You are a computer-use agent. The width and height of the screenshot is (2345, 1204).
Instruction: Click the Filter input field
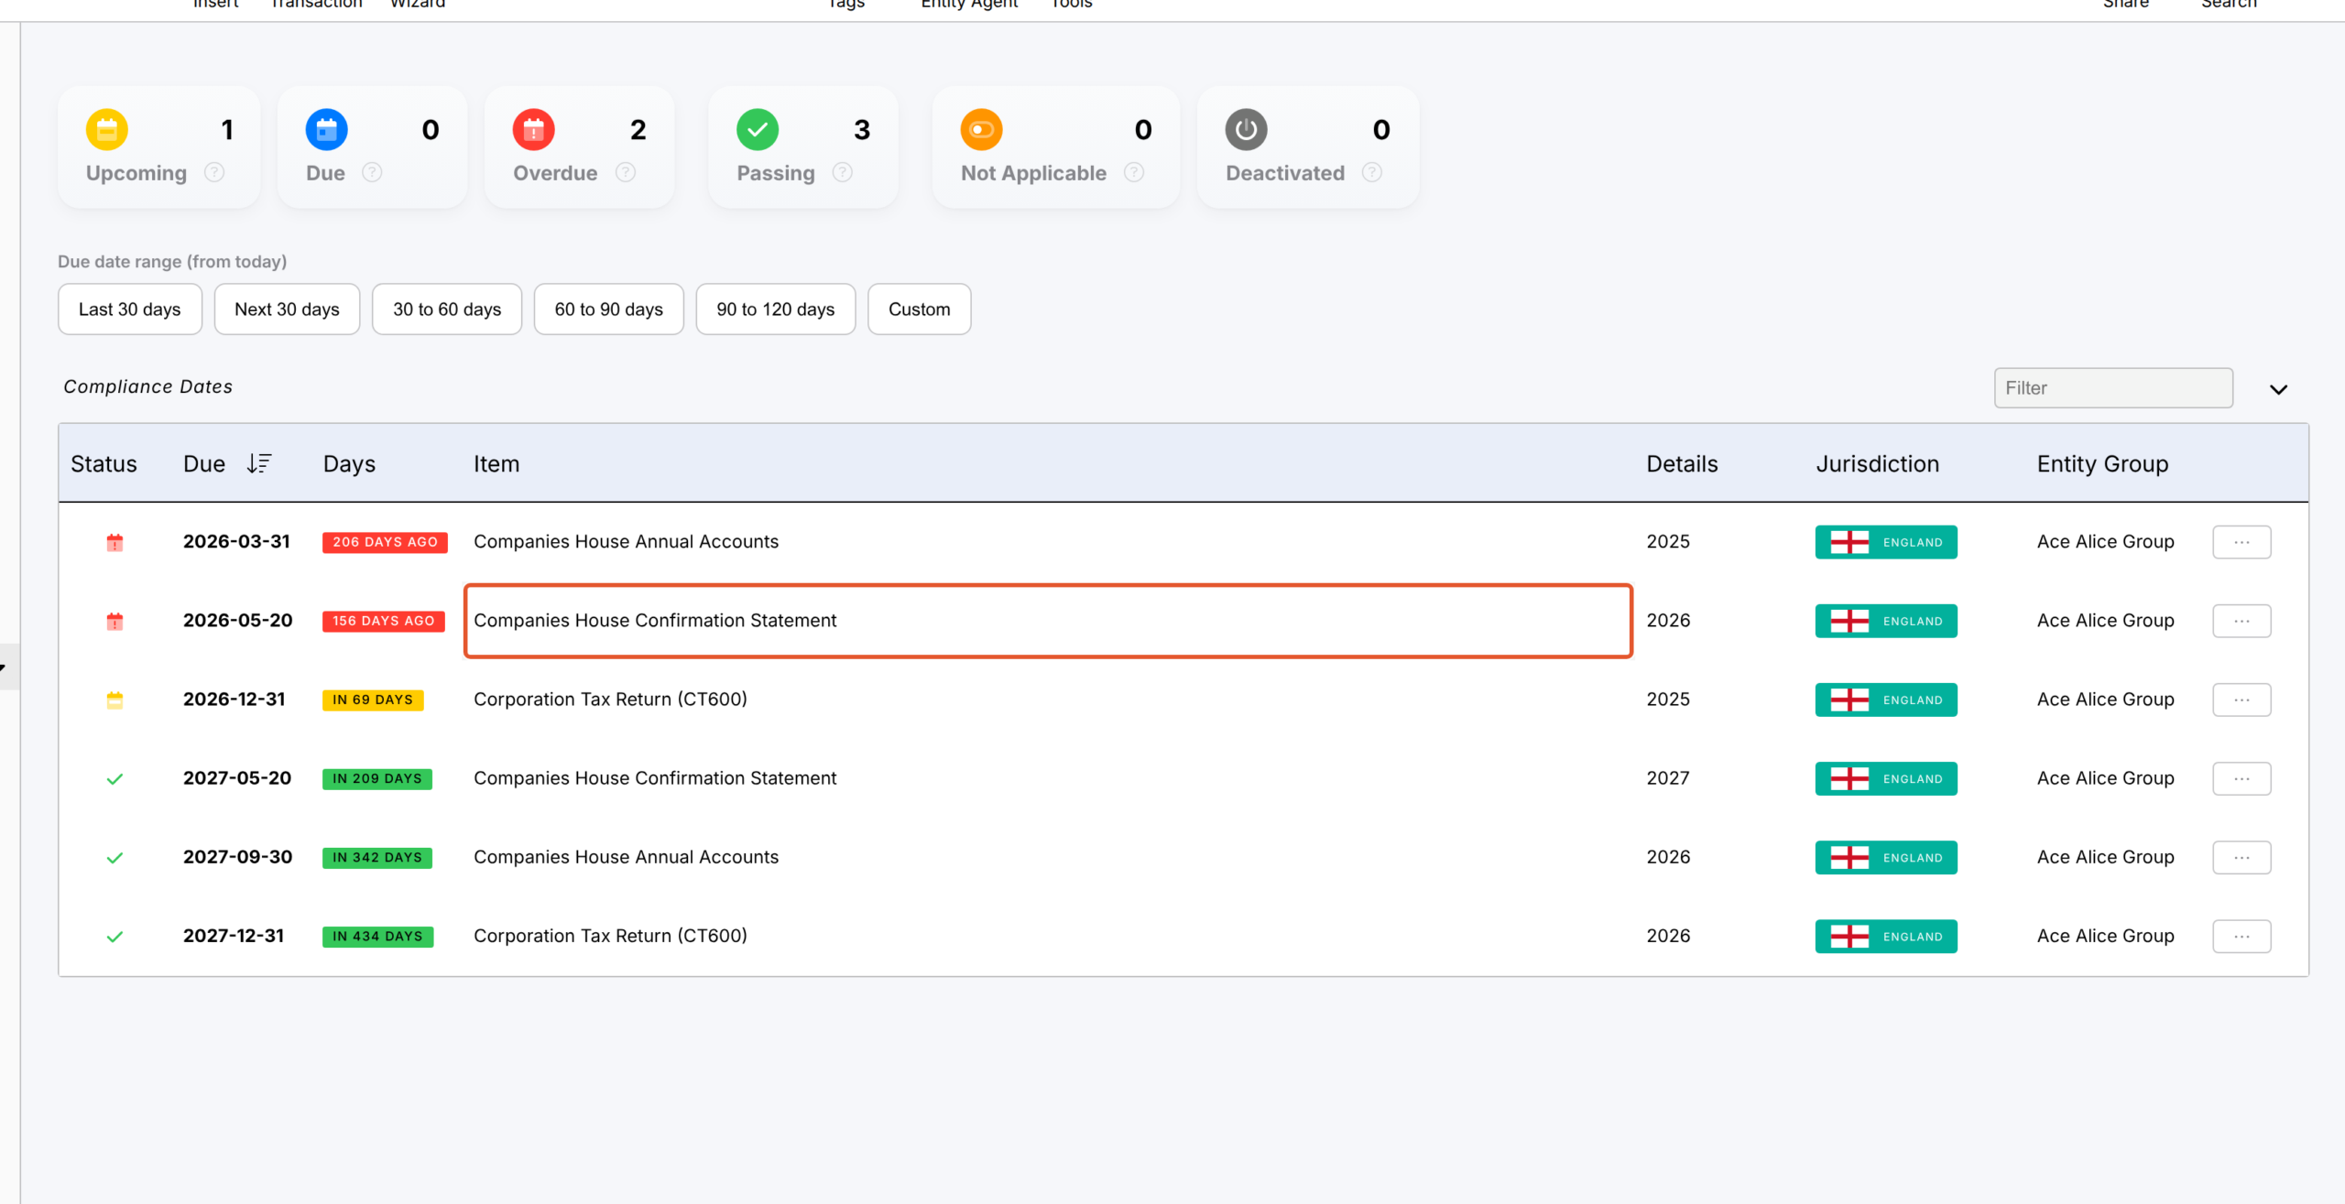pyautogui.click(x=2113, y=388)
